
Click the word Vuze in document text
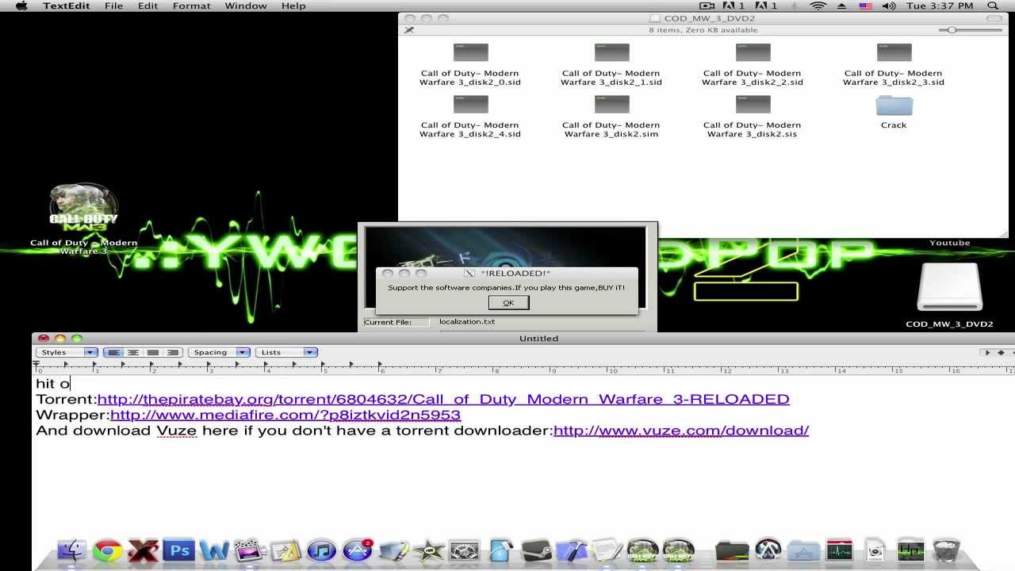(176, 431)
